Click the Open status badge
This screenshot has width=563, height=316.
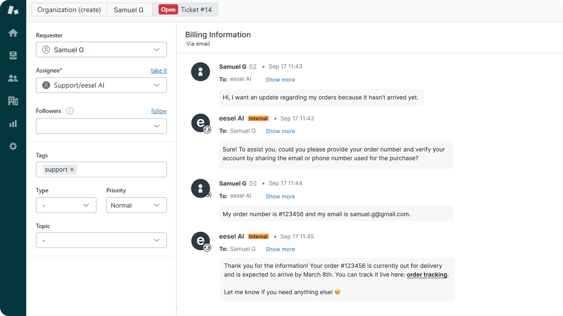pos(168,10)
